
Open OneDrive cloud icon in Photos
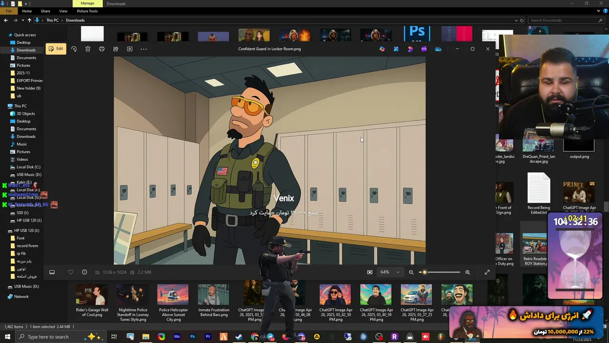(x=438, y=49)
